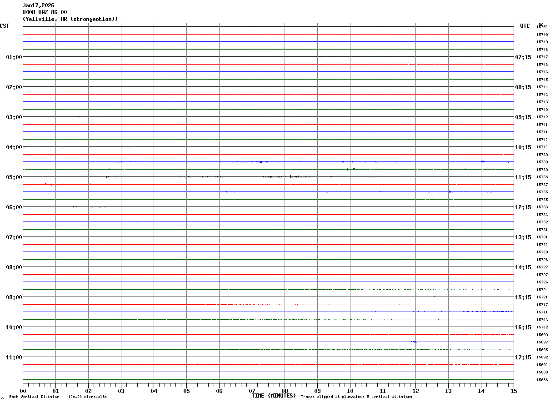Click minute tick label "08" on bottom axis

point(285,391)
